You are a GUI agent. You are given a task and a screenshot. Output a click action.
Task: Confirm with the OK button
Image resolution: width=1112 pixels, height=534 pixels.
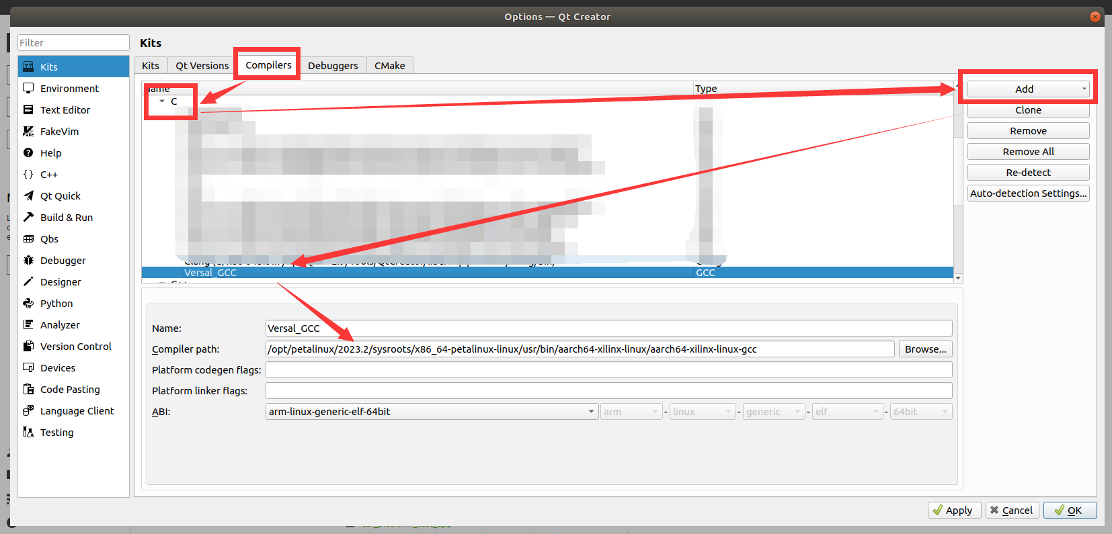point(1070,510)
